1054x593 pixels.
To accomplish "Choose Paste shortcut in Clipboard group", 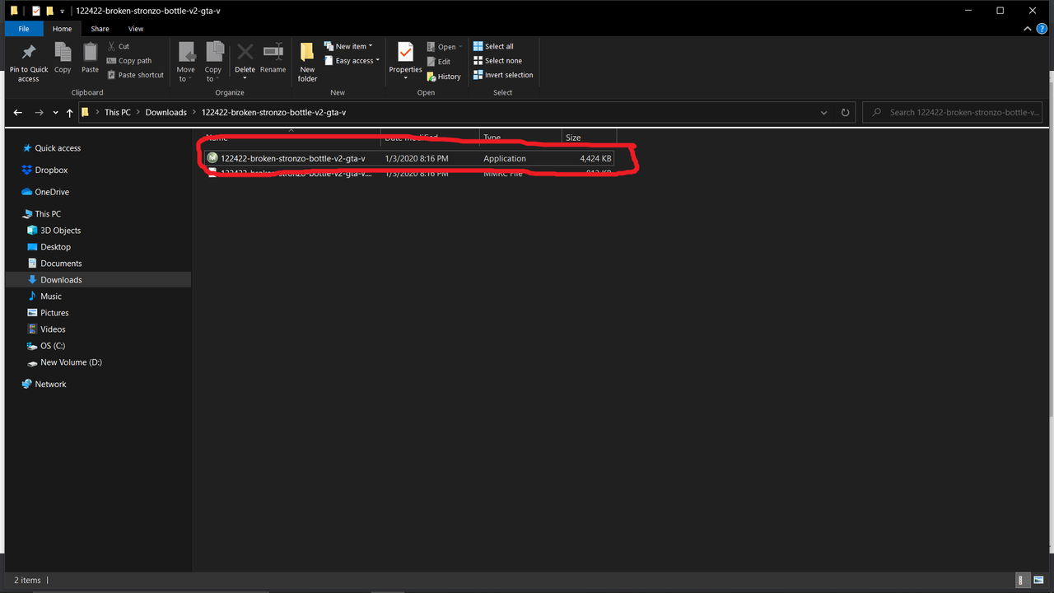I will pyautogui.click(x=135, y=75).
